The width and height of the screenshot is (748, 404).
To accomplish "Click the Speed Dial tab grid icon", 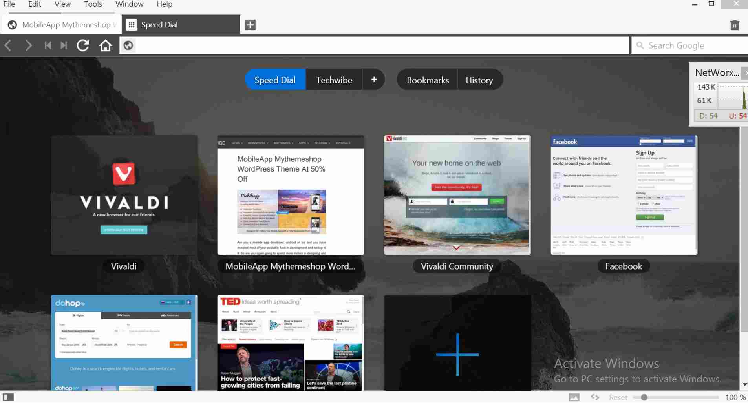I will point(132,25).
